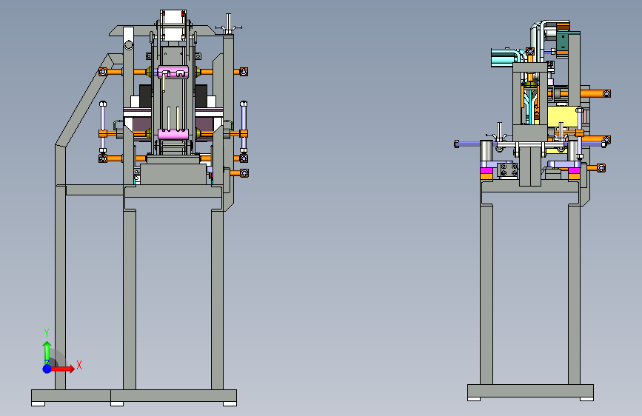The width and height of the screenshot is (642, 416).
Task: Select the base plate of the right machine view
Action: (x=530, y=391)
